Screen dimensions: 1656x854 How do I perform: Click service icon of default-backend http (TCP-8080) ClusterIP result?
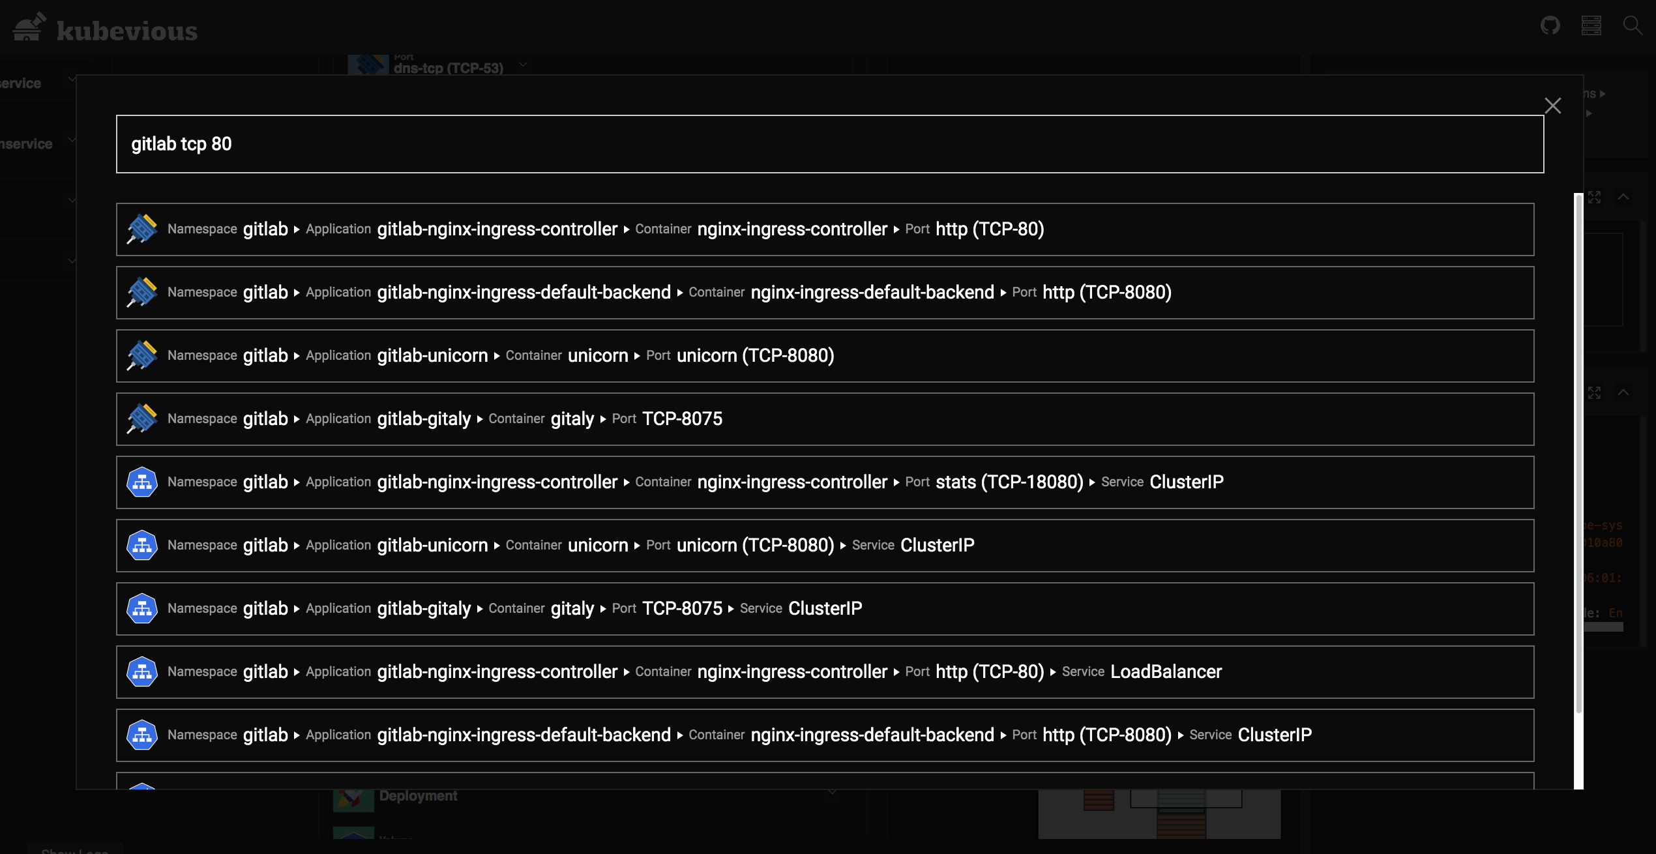[x=142, y=735]
